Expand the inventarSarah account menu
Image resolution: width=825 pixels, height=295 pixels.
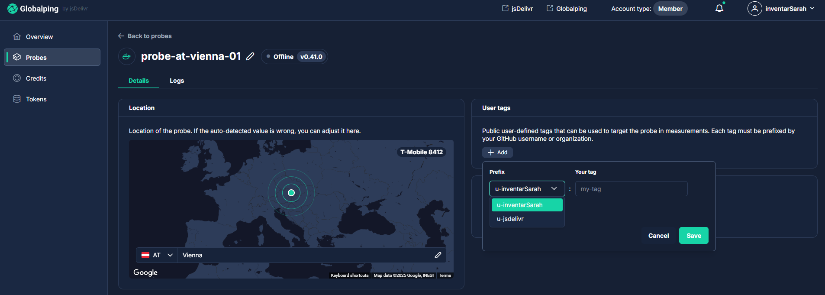[x=812, y=9]
